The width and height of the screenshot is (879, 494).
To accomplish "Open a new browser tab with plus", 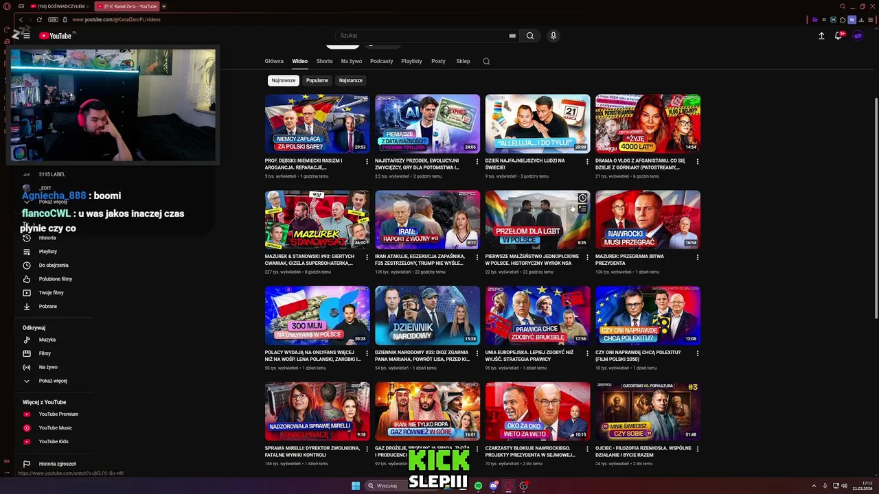I will point(163,6).
